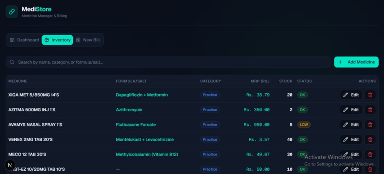
Task: Click the Rs. 350.00 price
Action: point(257,110)
